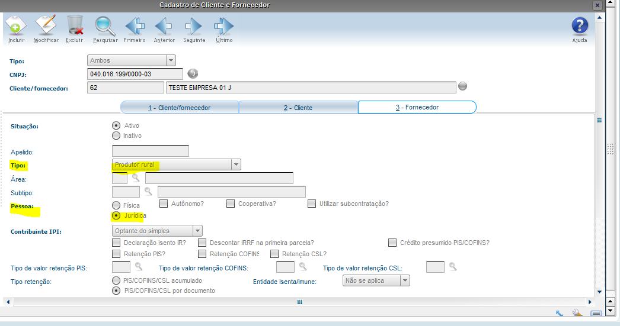Click the horizontal scrollbar thumb
The height and width of the screenshot is (326, 620).
(x=300, y=302)
